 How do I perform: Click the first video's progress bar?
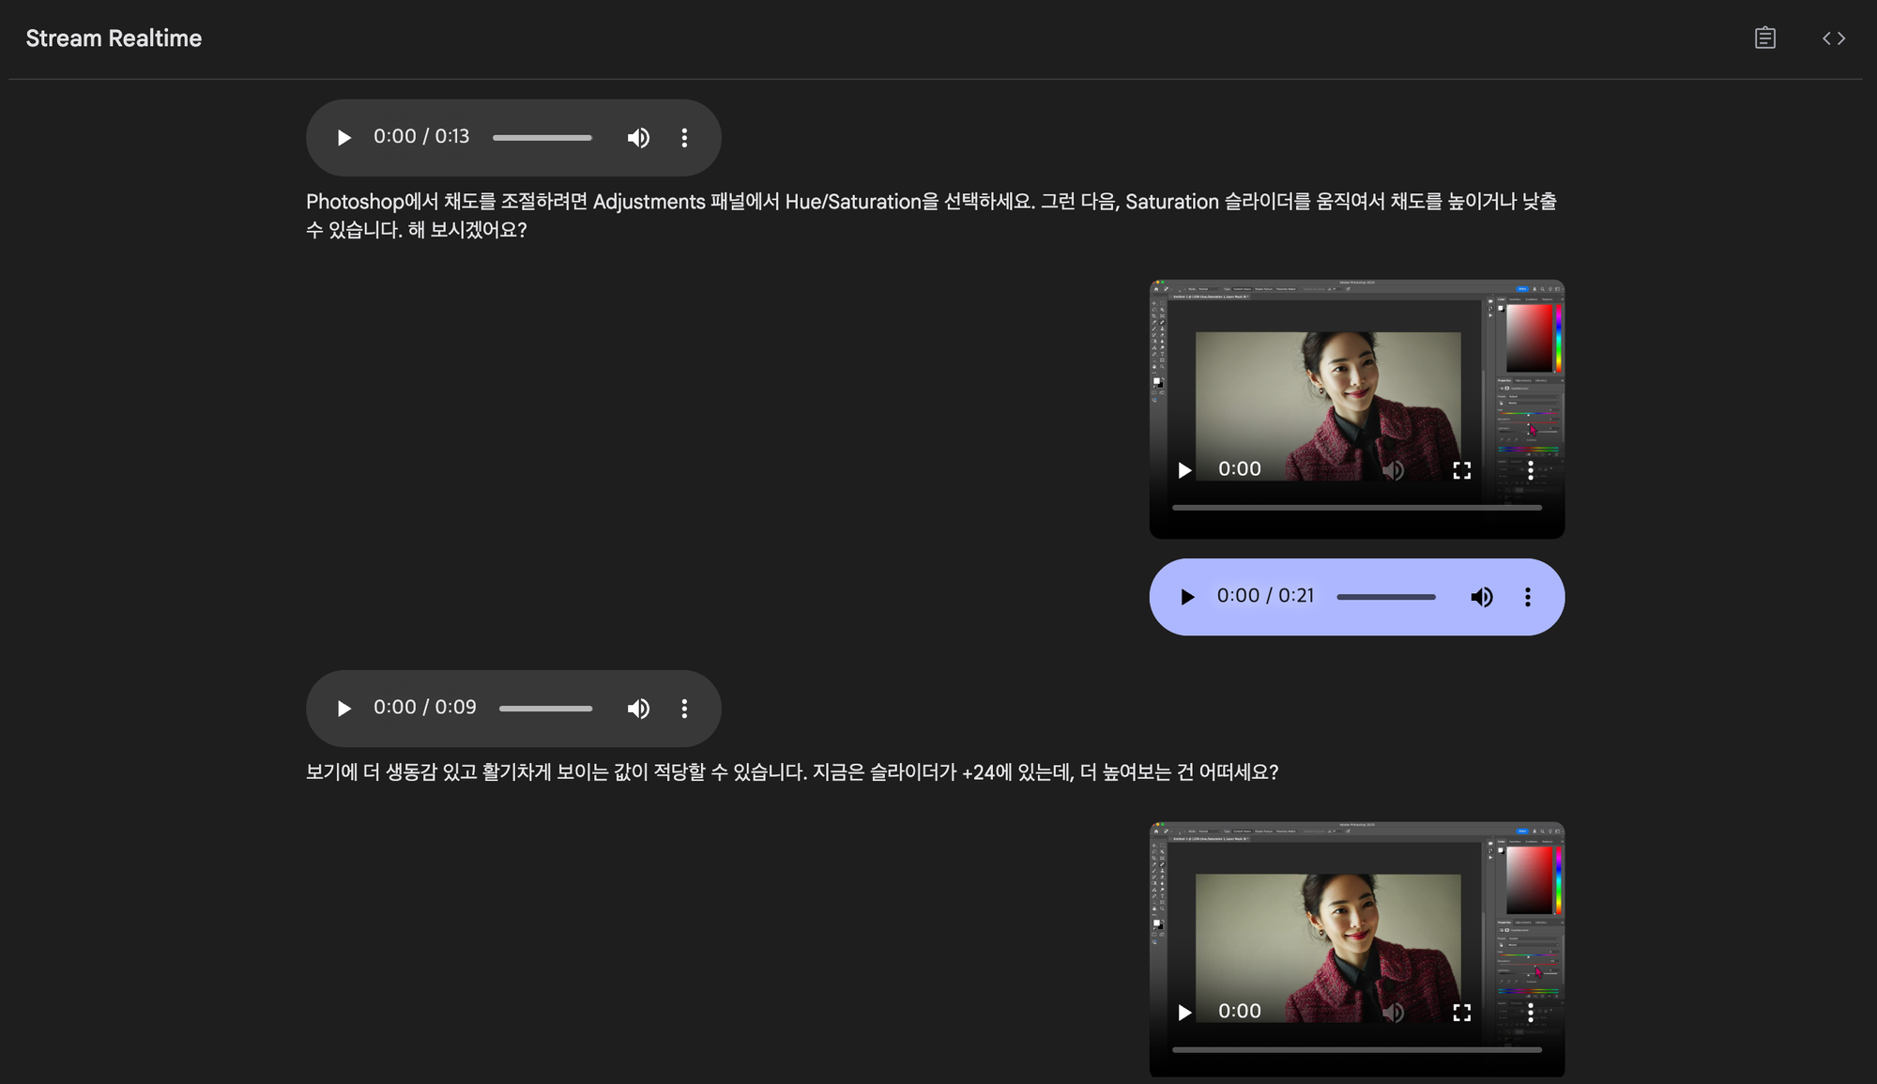point(1356,508)
